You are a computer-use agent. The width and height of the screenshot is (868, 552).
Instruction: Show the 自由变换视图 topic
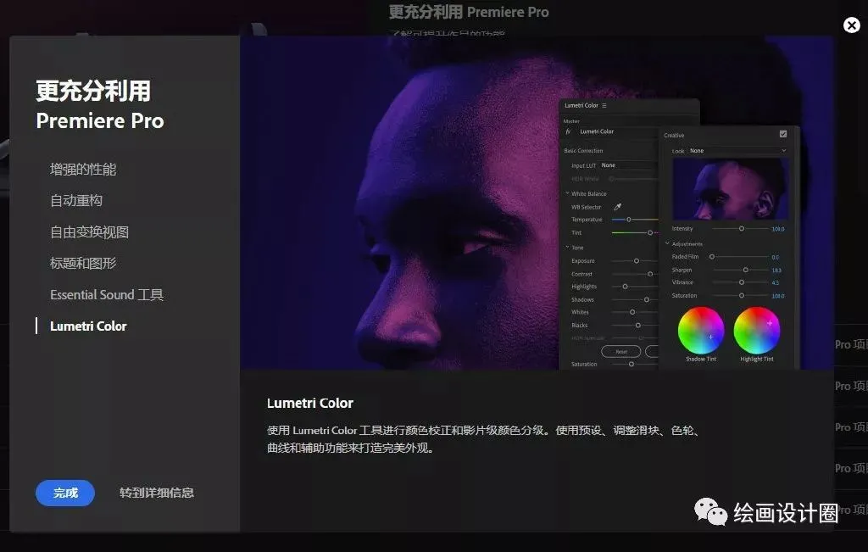click(89, 232)
